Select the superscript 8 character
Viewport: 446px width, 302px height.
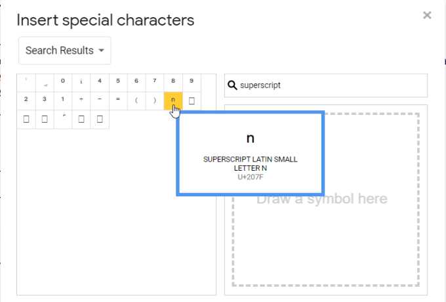173,82
